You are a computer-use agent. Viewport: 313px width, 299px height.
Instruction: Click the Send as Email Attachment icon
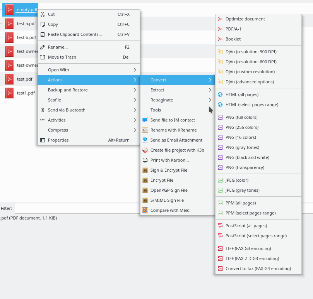click(145, 140)
